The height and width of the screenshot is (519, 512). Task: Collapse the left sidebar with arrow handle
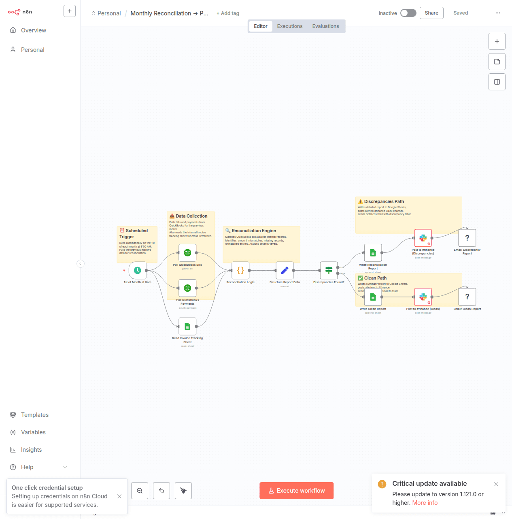coord(81,264)
